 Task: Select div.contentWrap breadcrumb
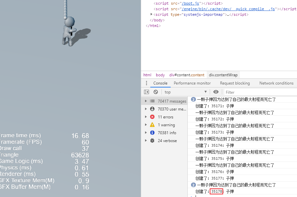coord(223,75)
